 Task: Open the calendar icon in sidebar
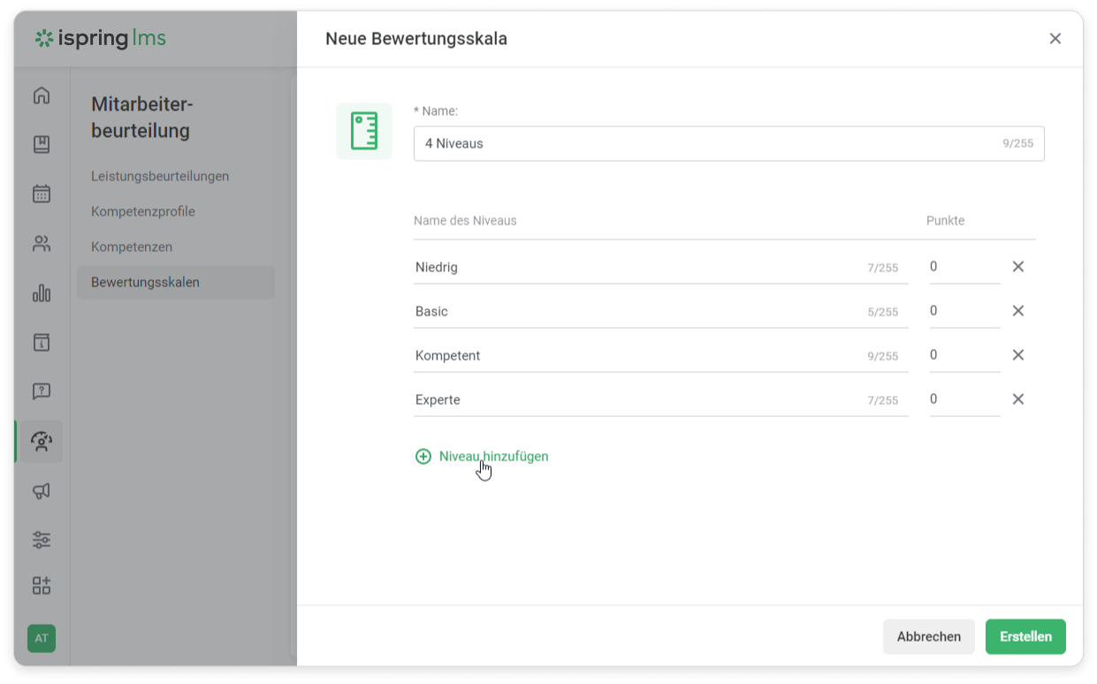pos(42,194)
